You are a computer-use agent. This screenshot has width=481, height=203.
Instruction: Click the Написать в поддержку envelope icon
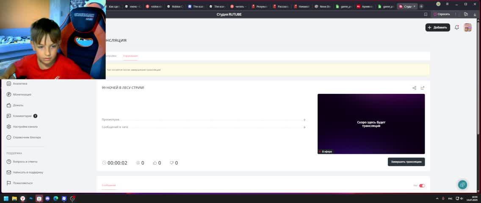9,173
